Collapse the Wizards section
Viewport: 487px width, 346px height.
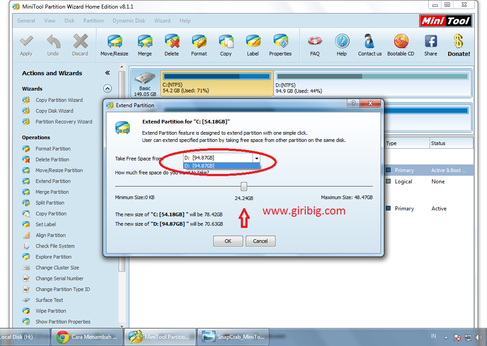click(107, 88)
